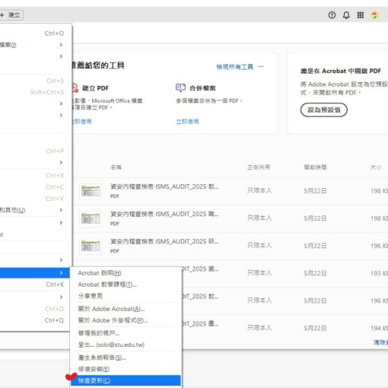This screenshot has width=388, height=388.
Task: Click the 合併檔案 combine files icon
Action: tap(180, 87)
